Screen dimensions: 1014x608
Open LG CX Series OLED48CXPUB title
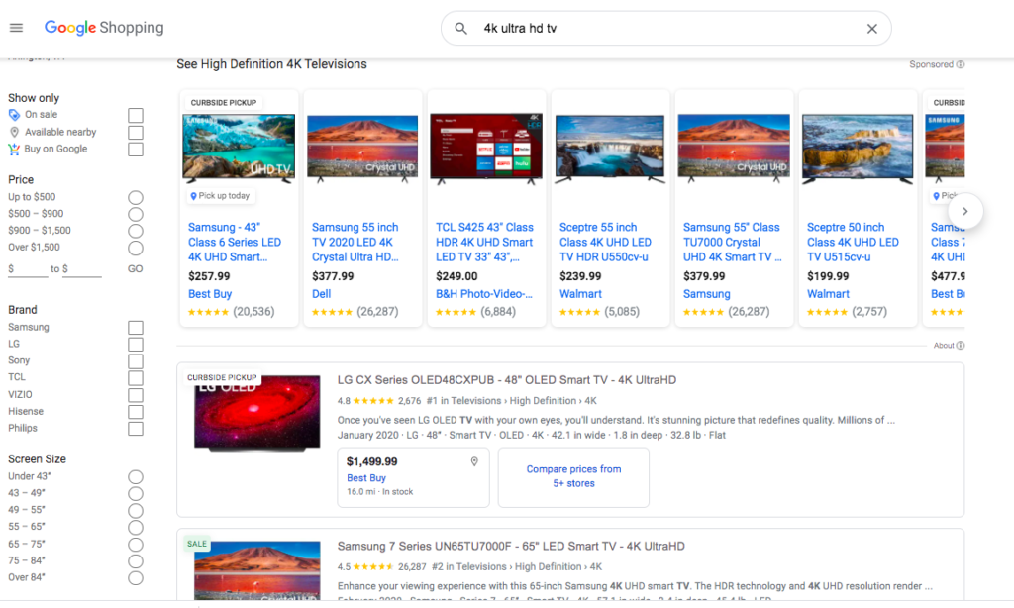(506, 380)
